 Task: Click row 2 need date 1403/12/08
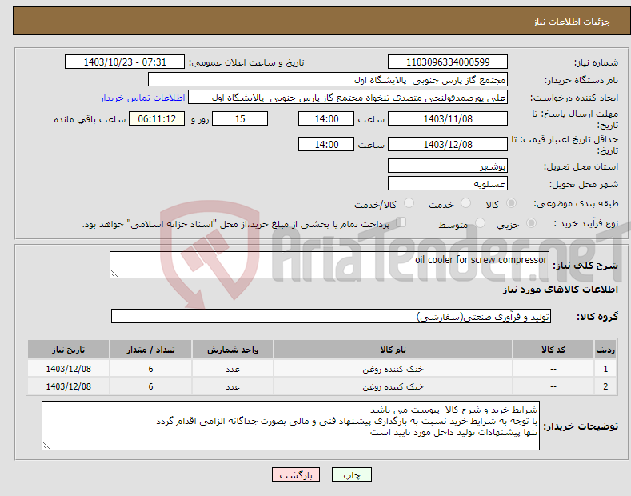(x=69, y=386)
